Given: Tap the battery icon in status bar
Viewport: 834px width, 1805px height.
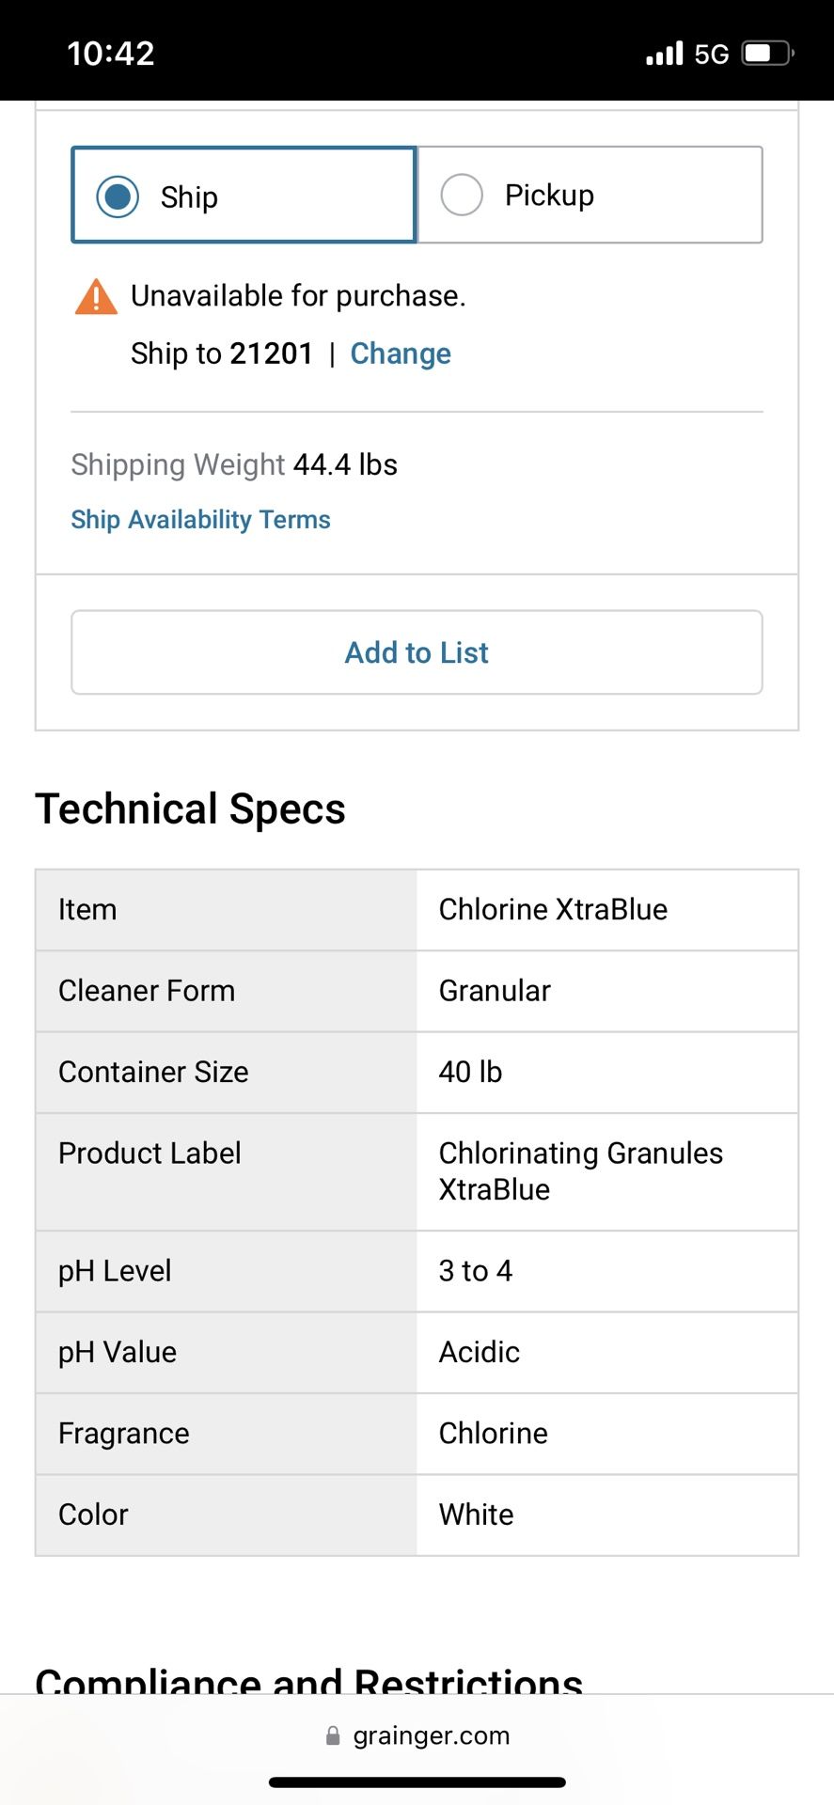Looking at the screenshot, I should pos(768,54).
